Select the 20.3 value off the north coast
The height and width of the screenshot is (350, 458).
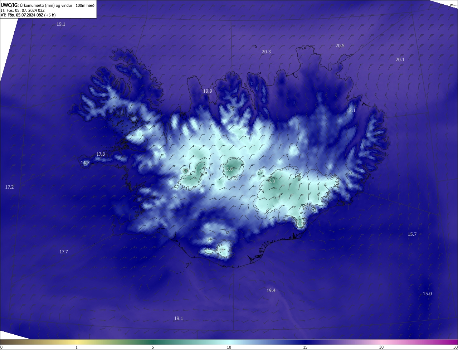click(266, 52)
